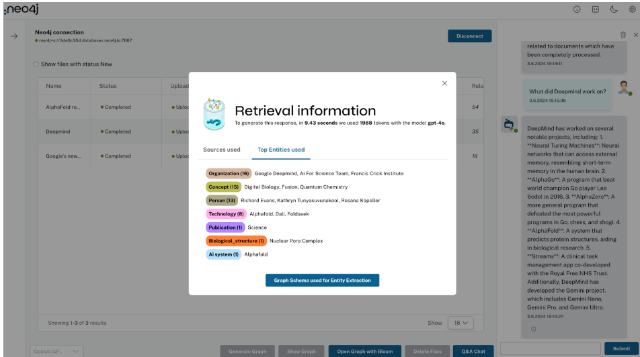Click the Name column header

pyautogui.click(x=54, y=86)
